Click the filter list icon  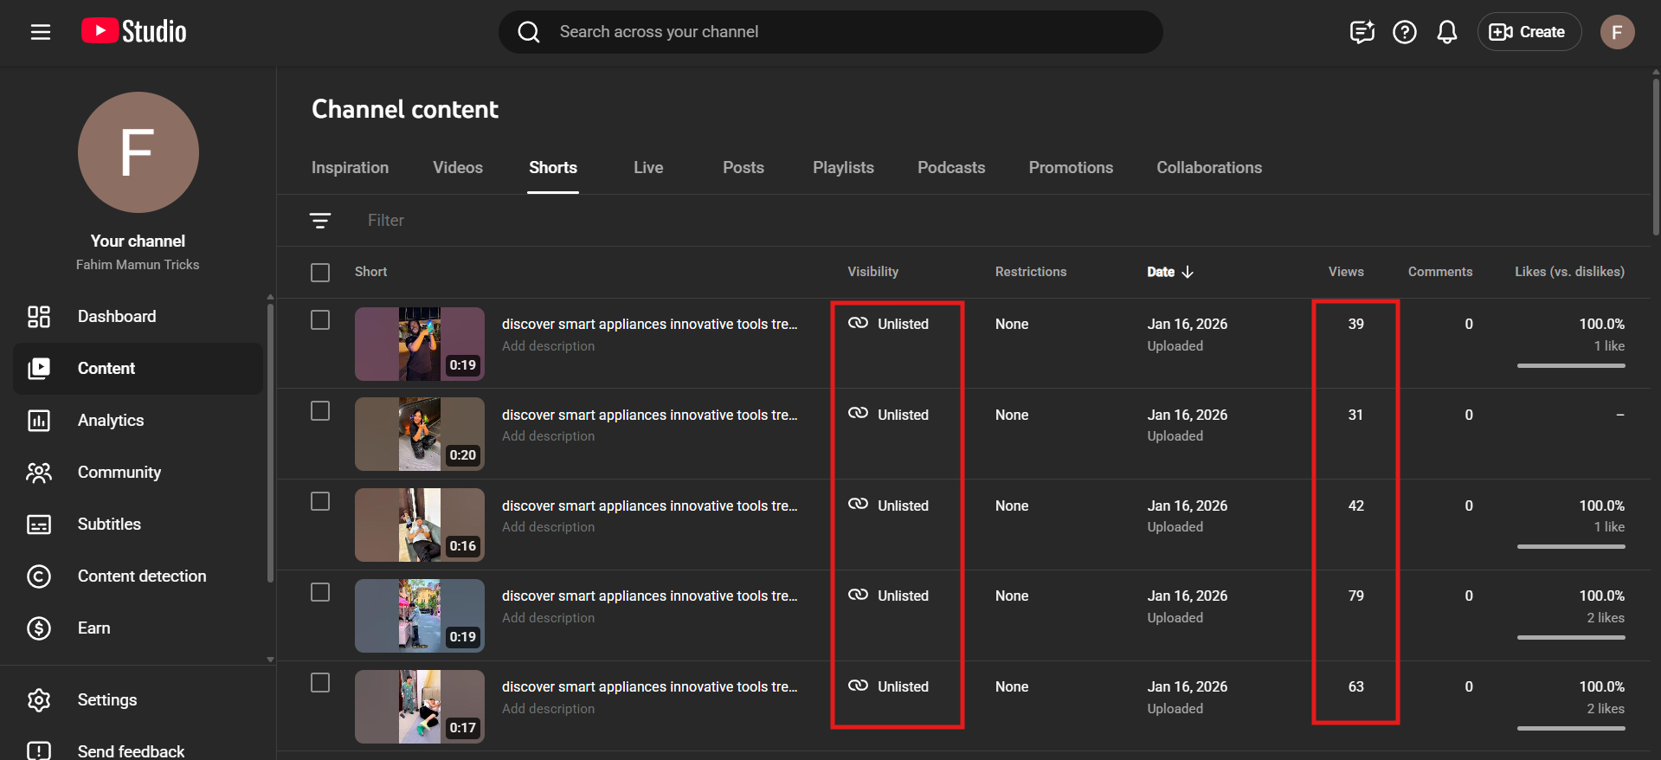320,221
